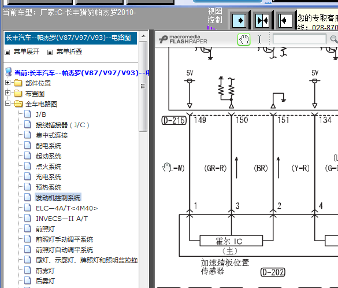The height and width of the screenshot is (288, 338).
Task: Click the (Y-R) wire color label
Action: coord(300,168)
